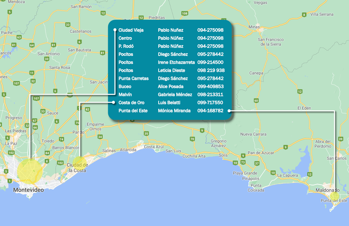The height and width of the screenshot is (226, 349).
Task: Click the route 63 highway shield
Action: 19,37
